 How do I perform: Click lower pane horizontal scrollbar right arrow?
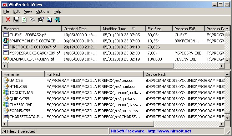pyautogui.click(x=222, y=124)
